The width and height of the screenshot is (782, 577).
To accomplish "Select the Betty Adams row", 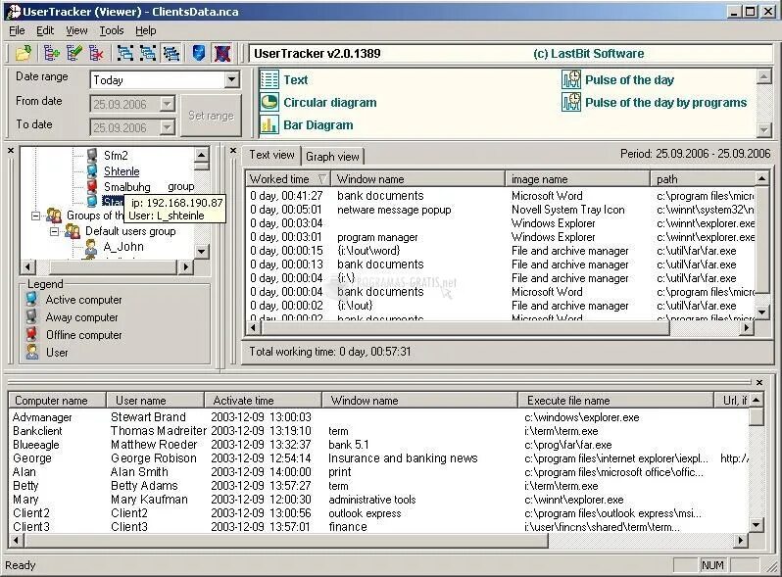I will 379,485.
